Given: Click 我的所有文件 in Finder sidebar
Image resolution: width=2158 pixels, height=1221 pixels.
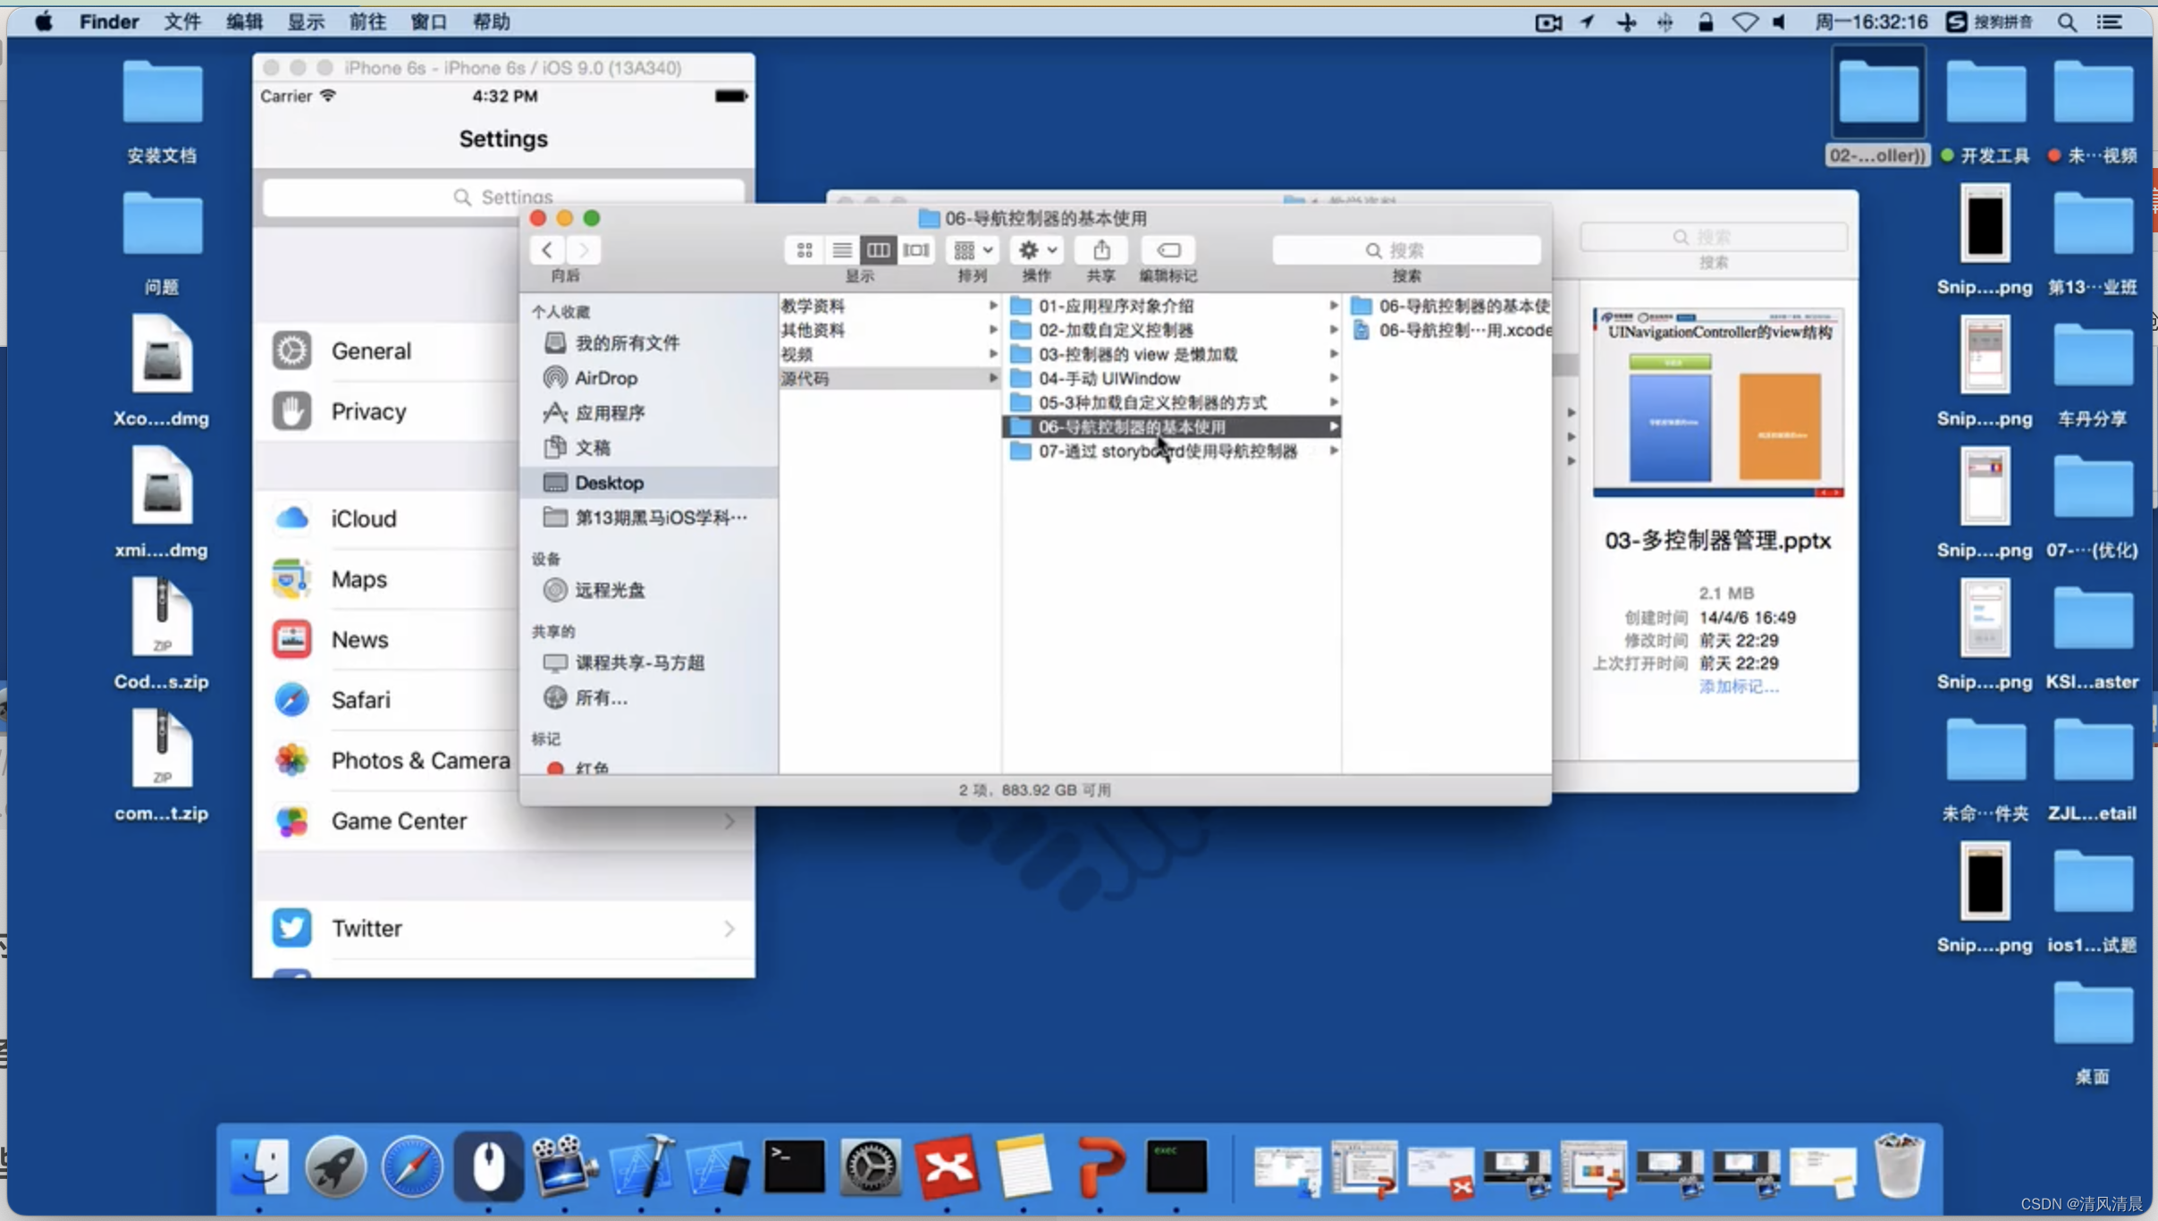Looking at the screenshot, I should click(626, 342).
